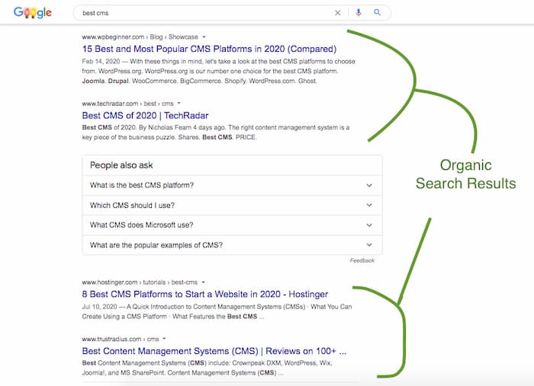Click the www.wpbeginner.com breadcrumb URL
Viewport: 534px width, 386px height.
coord(140,37)
